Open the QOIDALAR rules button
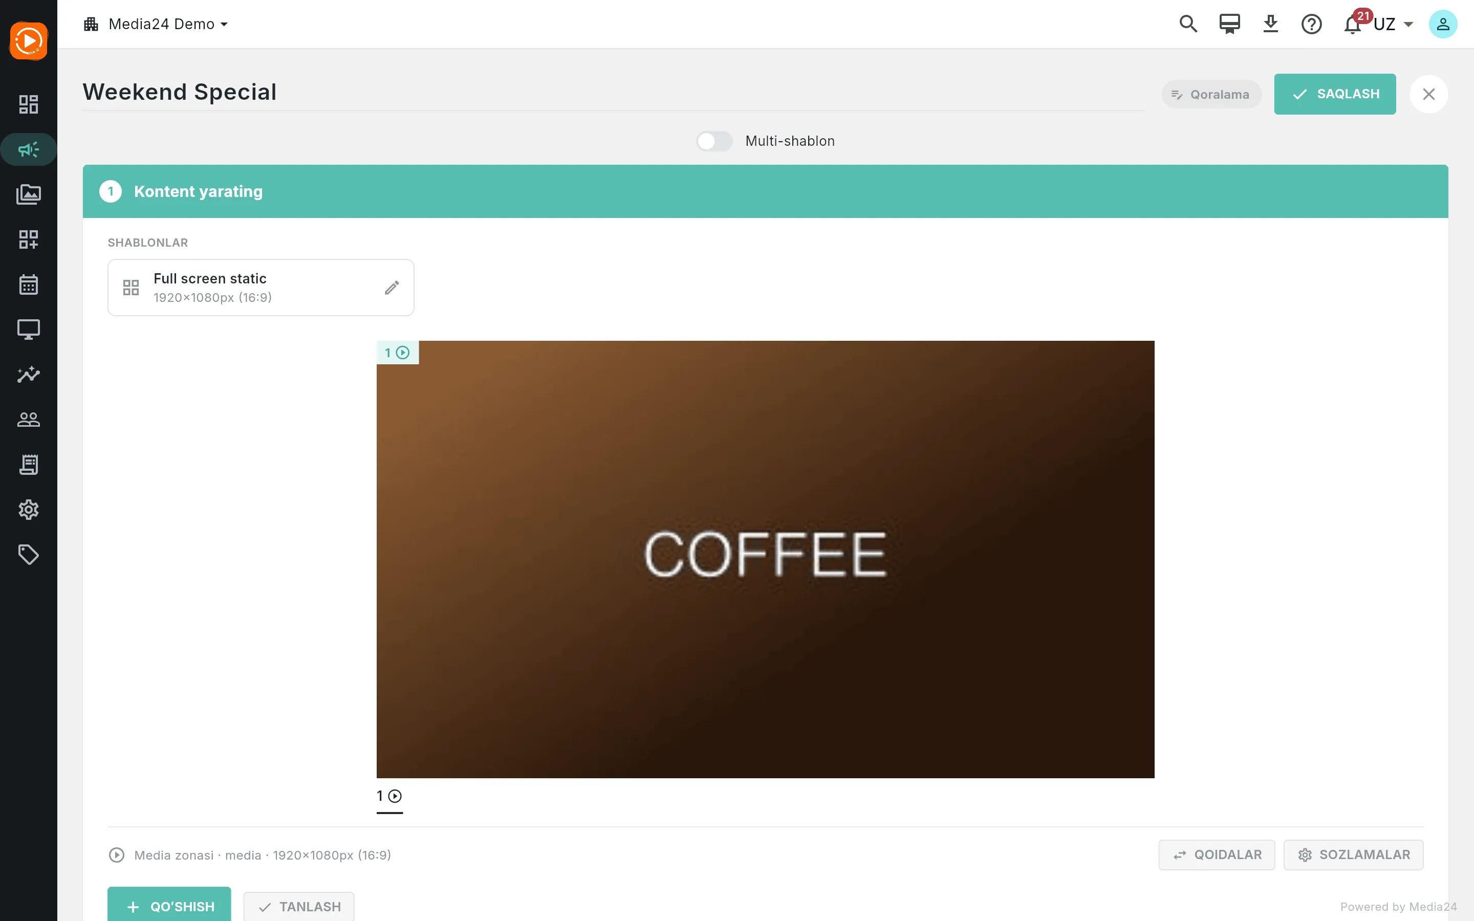1474x921 pixels. (x=1217, y=854)
